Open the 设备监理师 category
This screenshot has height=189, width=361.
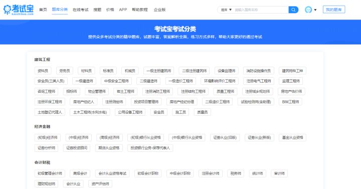click(x=227, y=71)
